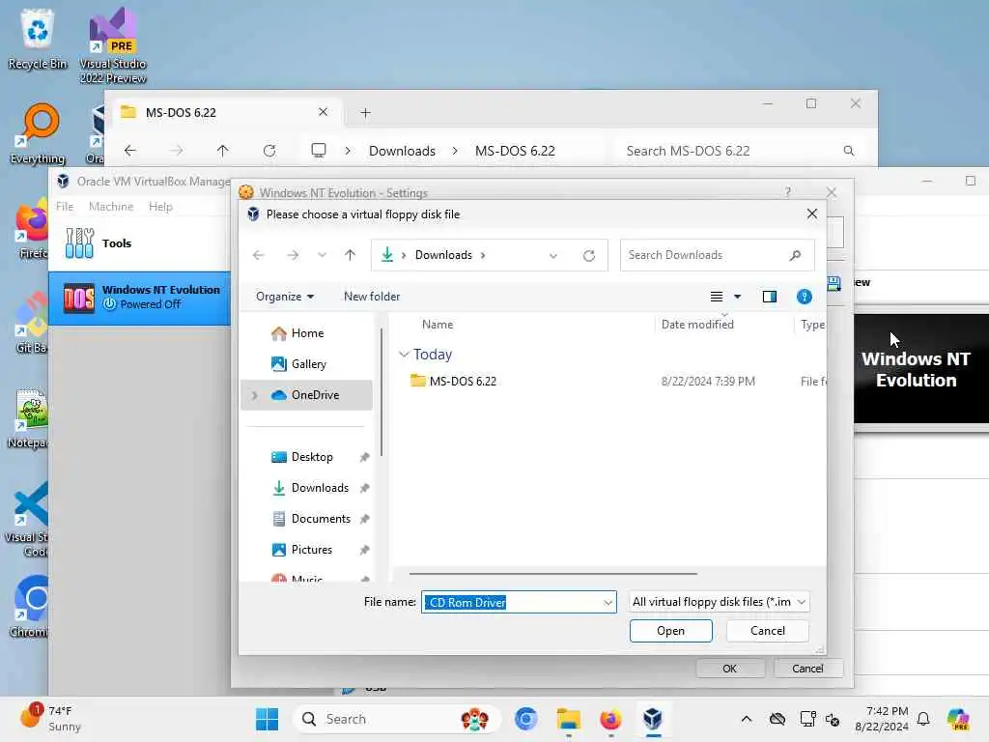989x742 pixels.
Task: Open Visual Studio 2022 Preview shortcut
Action: (x=112, y=45)
